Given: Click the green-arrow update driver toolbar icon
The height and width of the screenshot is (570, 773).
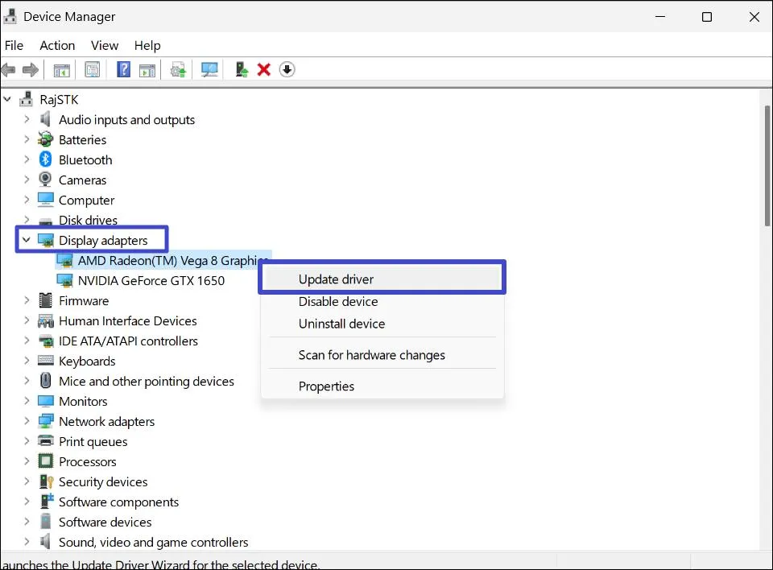Looking at the screenshot, I should [242, 69].
